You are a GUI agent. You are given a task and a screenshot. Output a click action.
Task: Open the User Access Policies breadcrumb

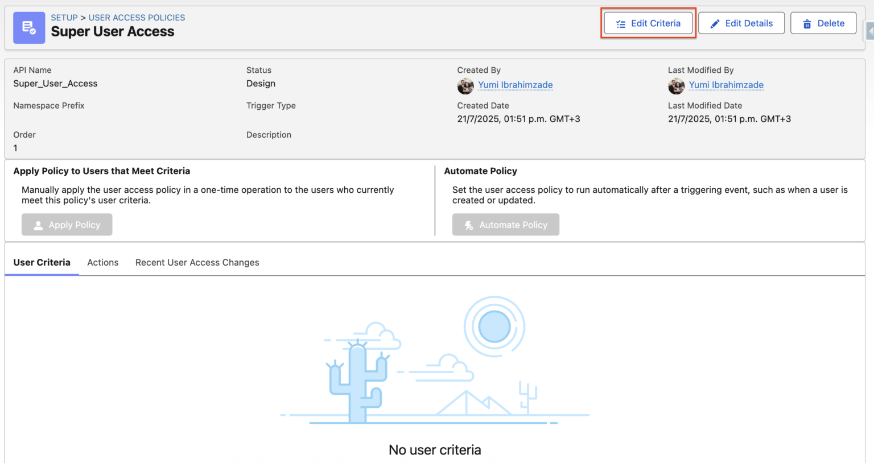137,17
